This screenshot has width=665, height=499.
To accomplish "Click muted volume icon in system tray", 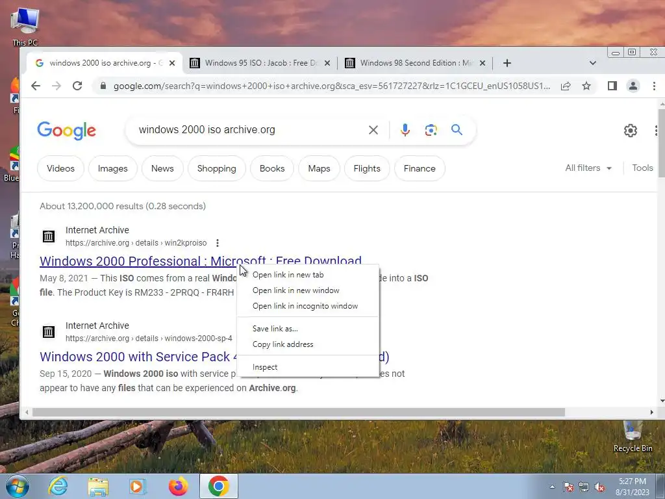I will coord(599,487).
